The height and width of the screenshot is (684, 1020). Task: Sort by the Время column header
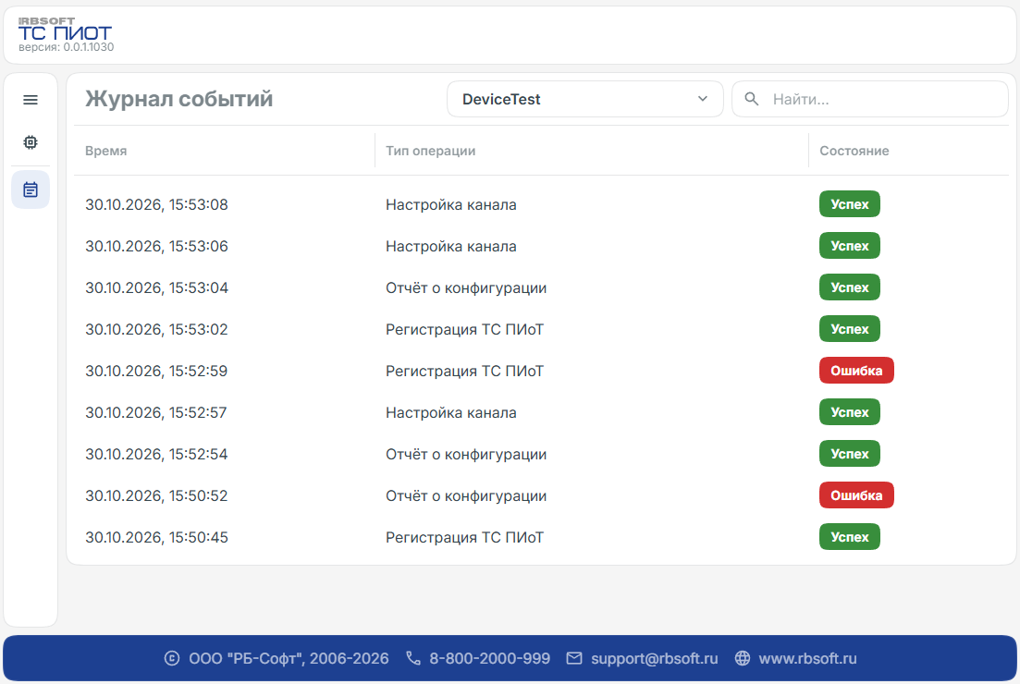[106, 151]
